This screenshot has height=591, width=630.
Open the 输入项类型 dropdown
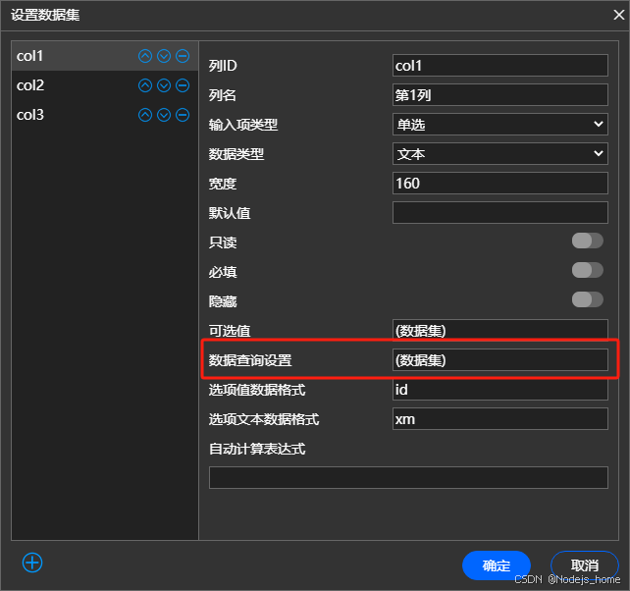[x=499, y=125]
